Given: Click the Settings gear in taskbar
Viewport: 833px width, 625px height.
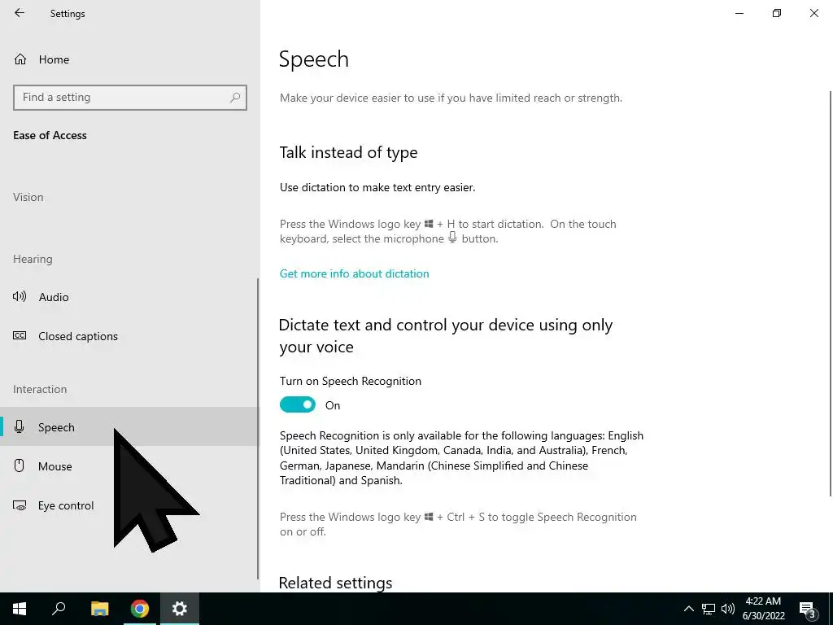Looking at the screenshot, I should click(x=180, y=609).
